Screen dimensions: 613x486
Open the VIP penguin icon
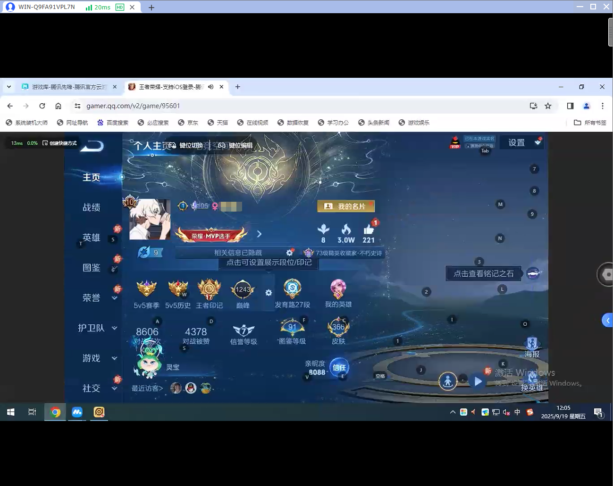(455, 142)
